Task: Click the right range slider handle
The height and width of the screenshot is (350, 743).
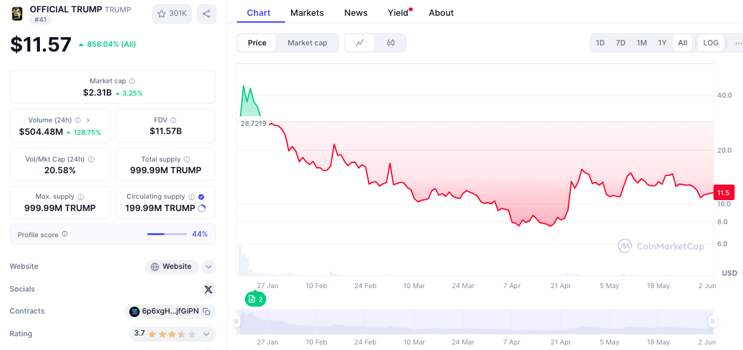Action: (713, 322)
